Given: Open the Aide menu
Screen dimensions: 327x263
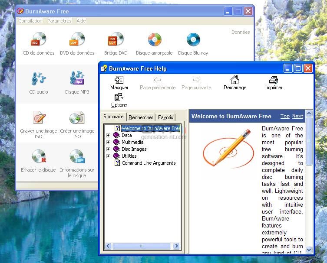Looking at the screenshot, I should coord(81,21).
